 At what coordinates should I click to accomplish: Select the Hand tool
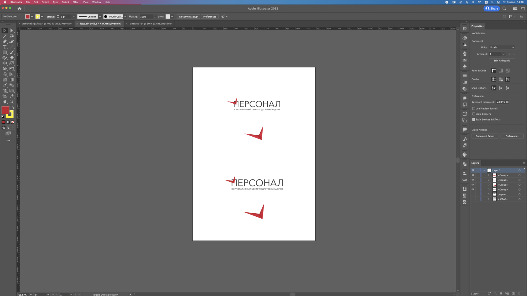pyautogui.click(x=5, y=101)
